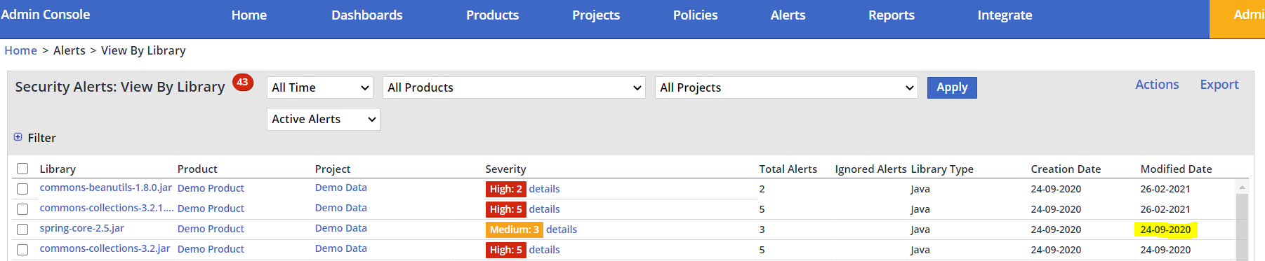Open the Dashboards menu

tap(366, 15)
